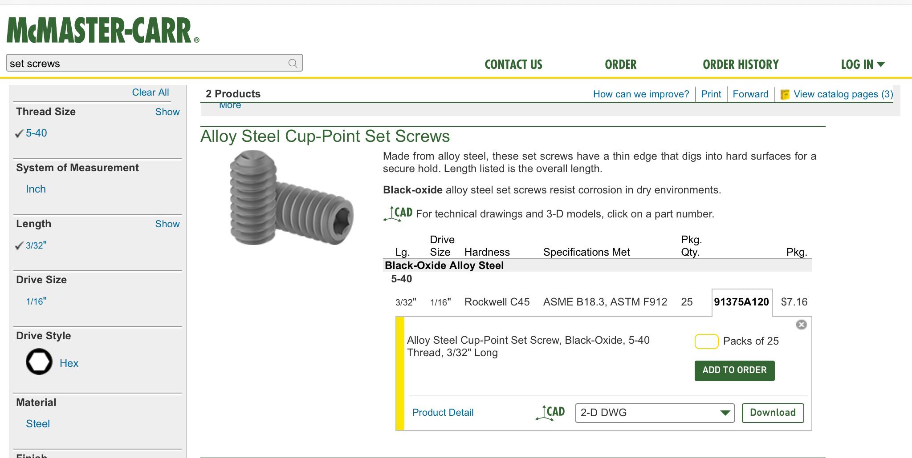Expand the LOG IN dropdown menu

tap(862, 64)
